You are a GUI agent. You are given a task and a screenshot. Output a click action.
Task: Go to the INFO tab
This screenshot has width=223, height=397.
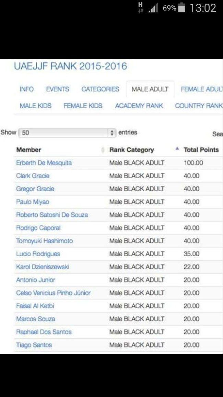tap(26, 89)
